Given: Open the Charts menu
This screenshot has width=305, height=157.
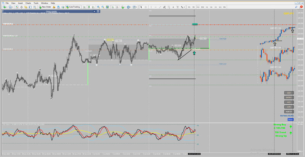Looking at the screenshot, I should (28, 3).
